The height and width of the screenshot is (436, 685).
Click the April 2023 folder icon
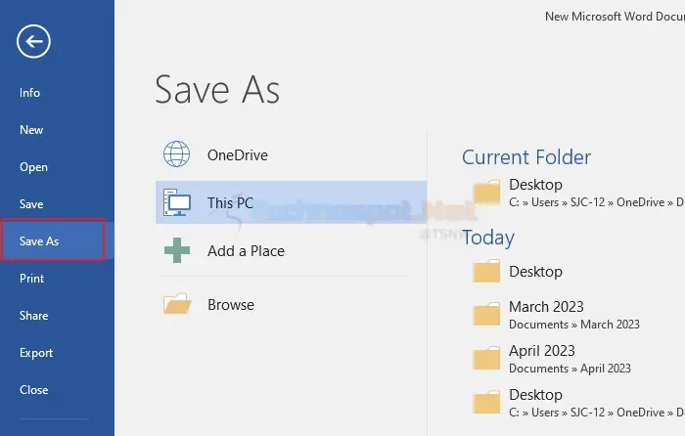coord(486,359)
